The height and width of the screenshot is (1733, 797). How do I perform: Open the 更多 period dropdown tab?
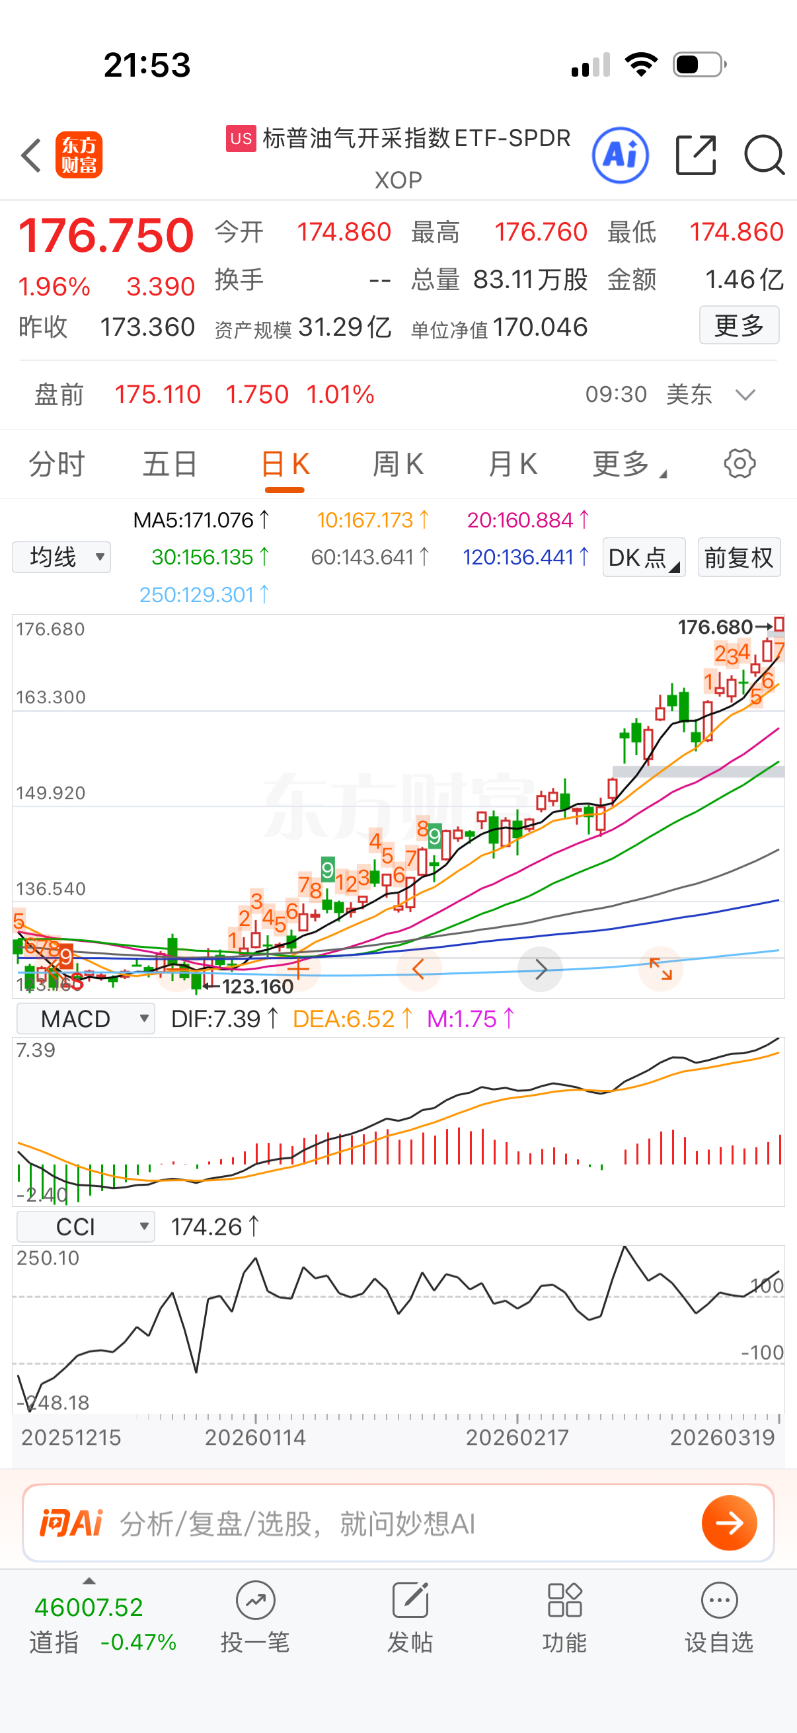[x=630, y=464]
